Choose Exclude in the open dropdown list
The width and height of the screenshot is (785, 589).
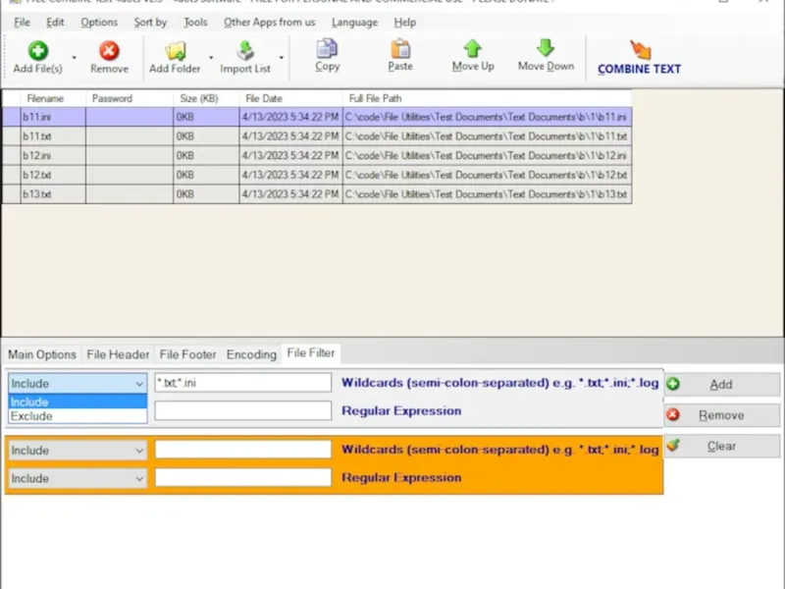click(x=78, y=416)
